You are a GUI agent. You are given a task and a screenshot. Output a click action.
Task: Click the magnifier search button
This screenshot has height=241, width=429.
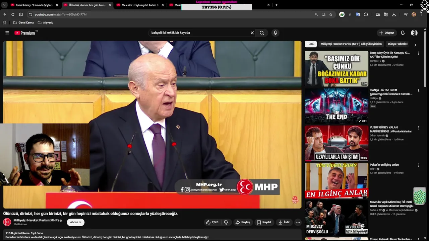pos(262,33)
